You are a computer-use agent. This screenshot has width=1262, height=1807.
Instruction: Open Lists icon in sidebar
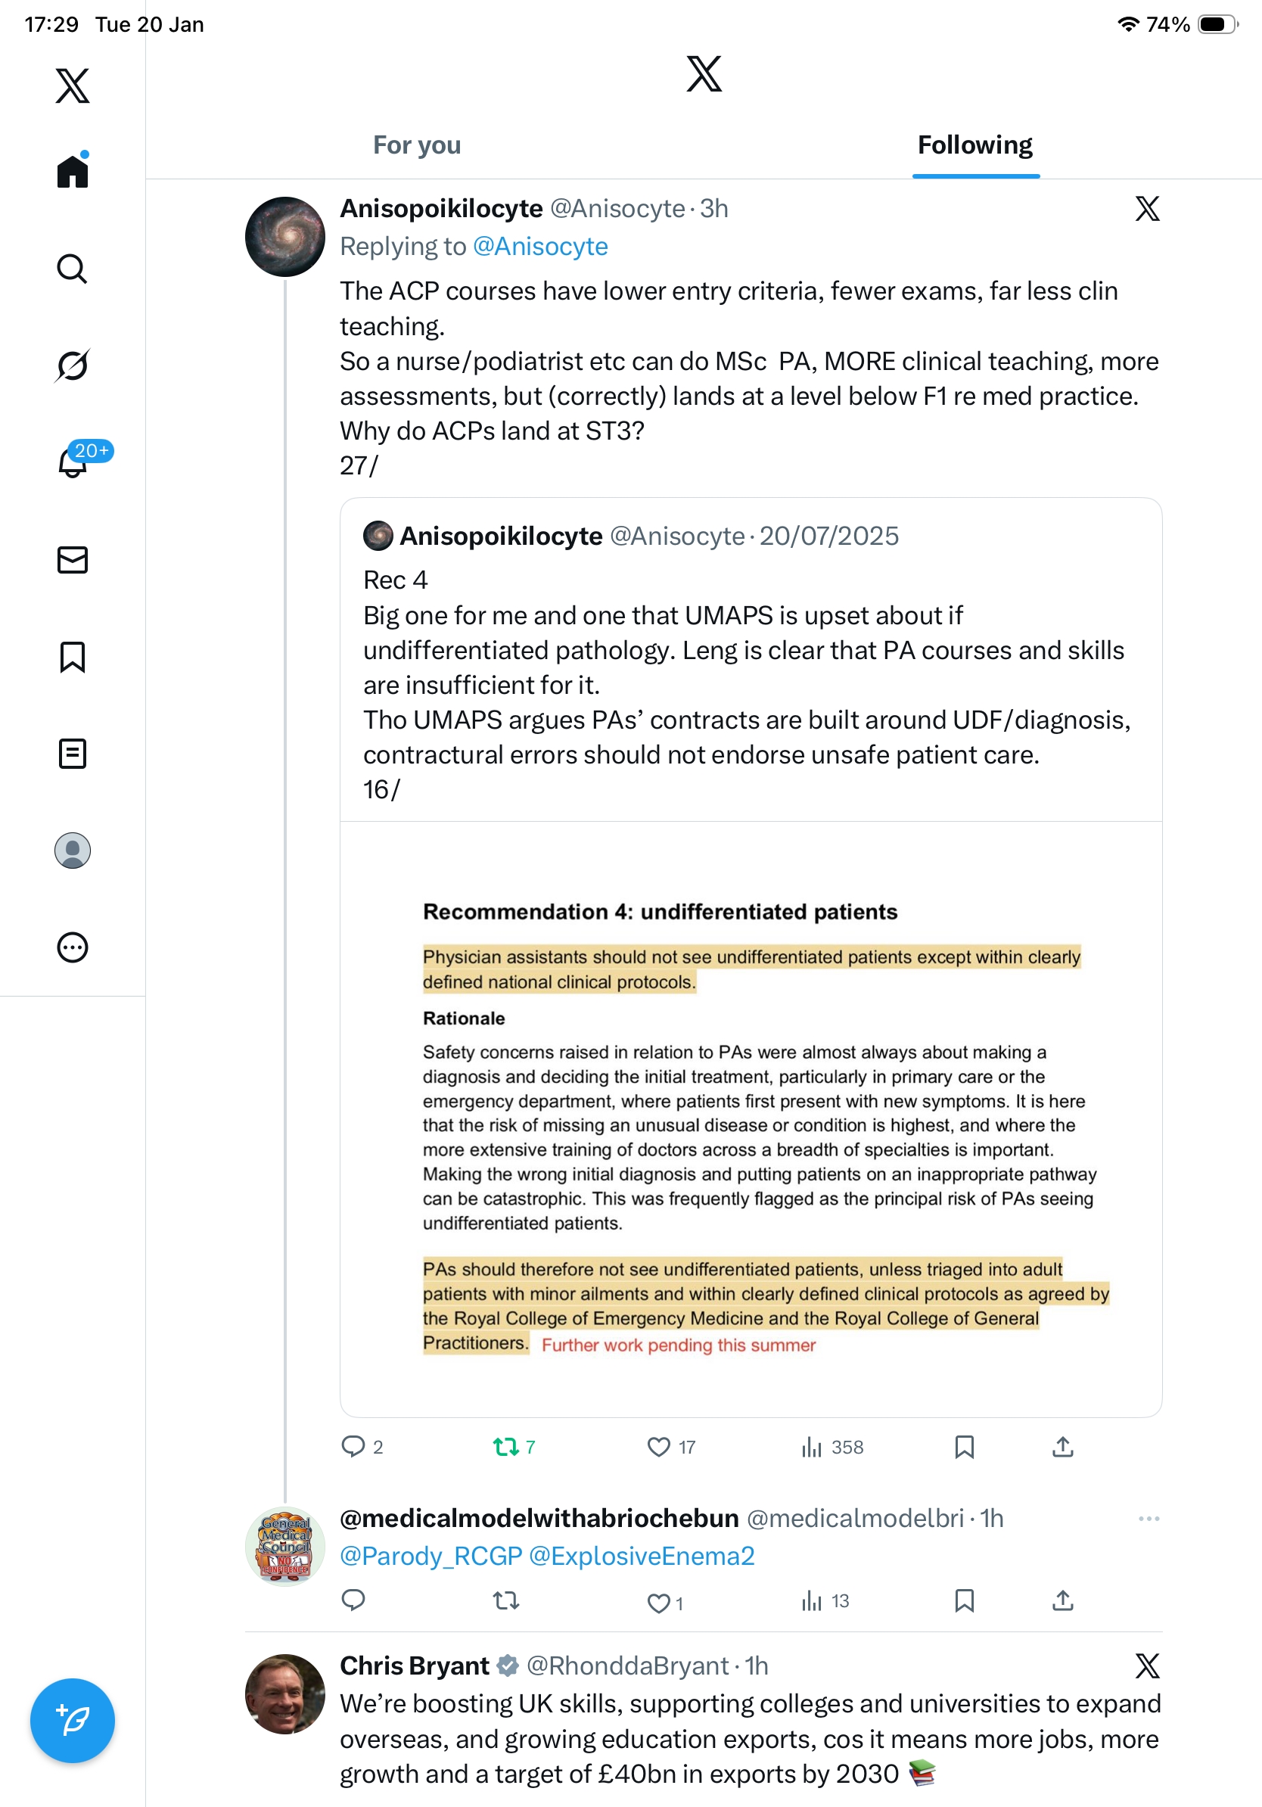click(73, 753)
